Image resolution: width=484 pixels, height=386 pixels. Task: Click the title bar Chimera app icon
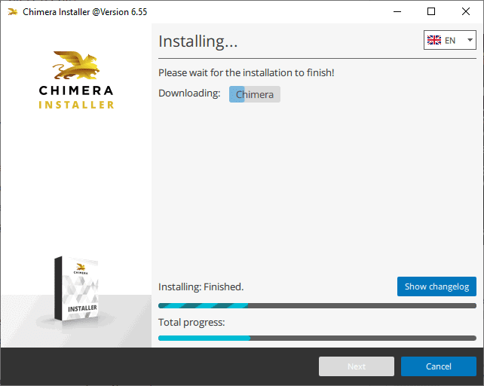tap(13, 12)
